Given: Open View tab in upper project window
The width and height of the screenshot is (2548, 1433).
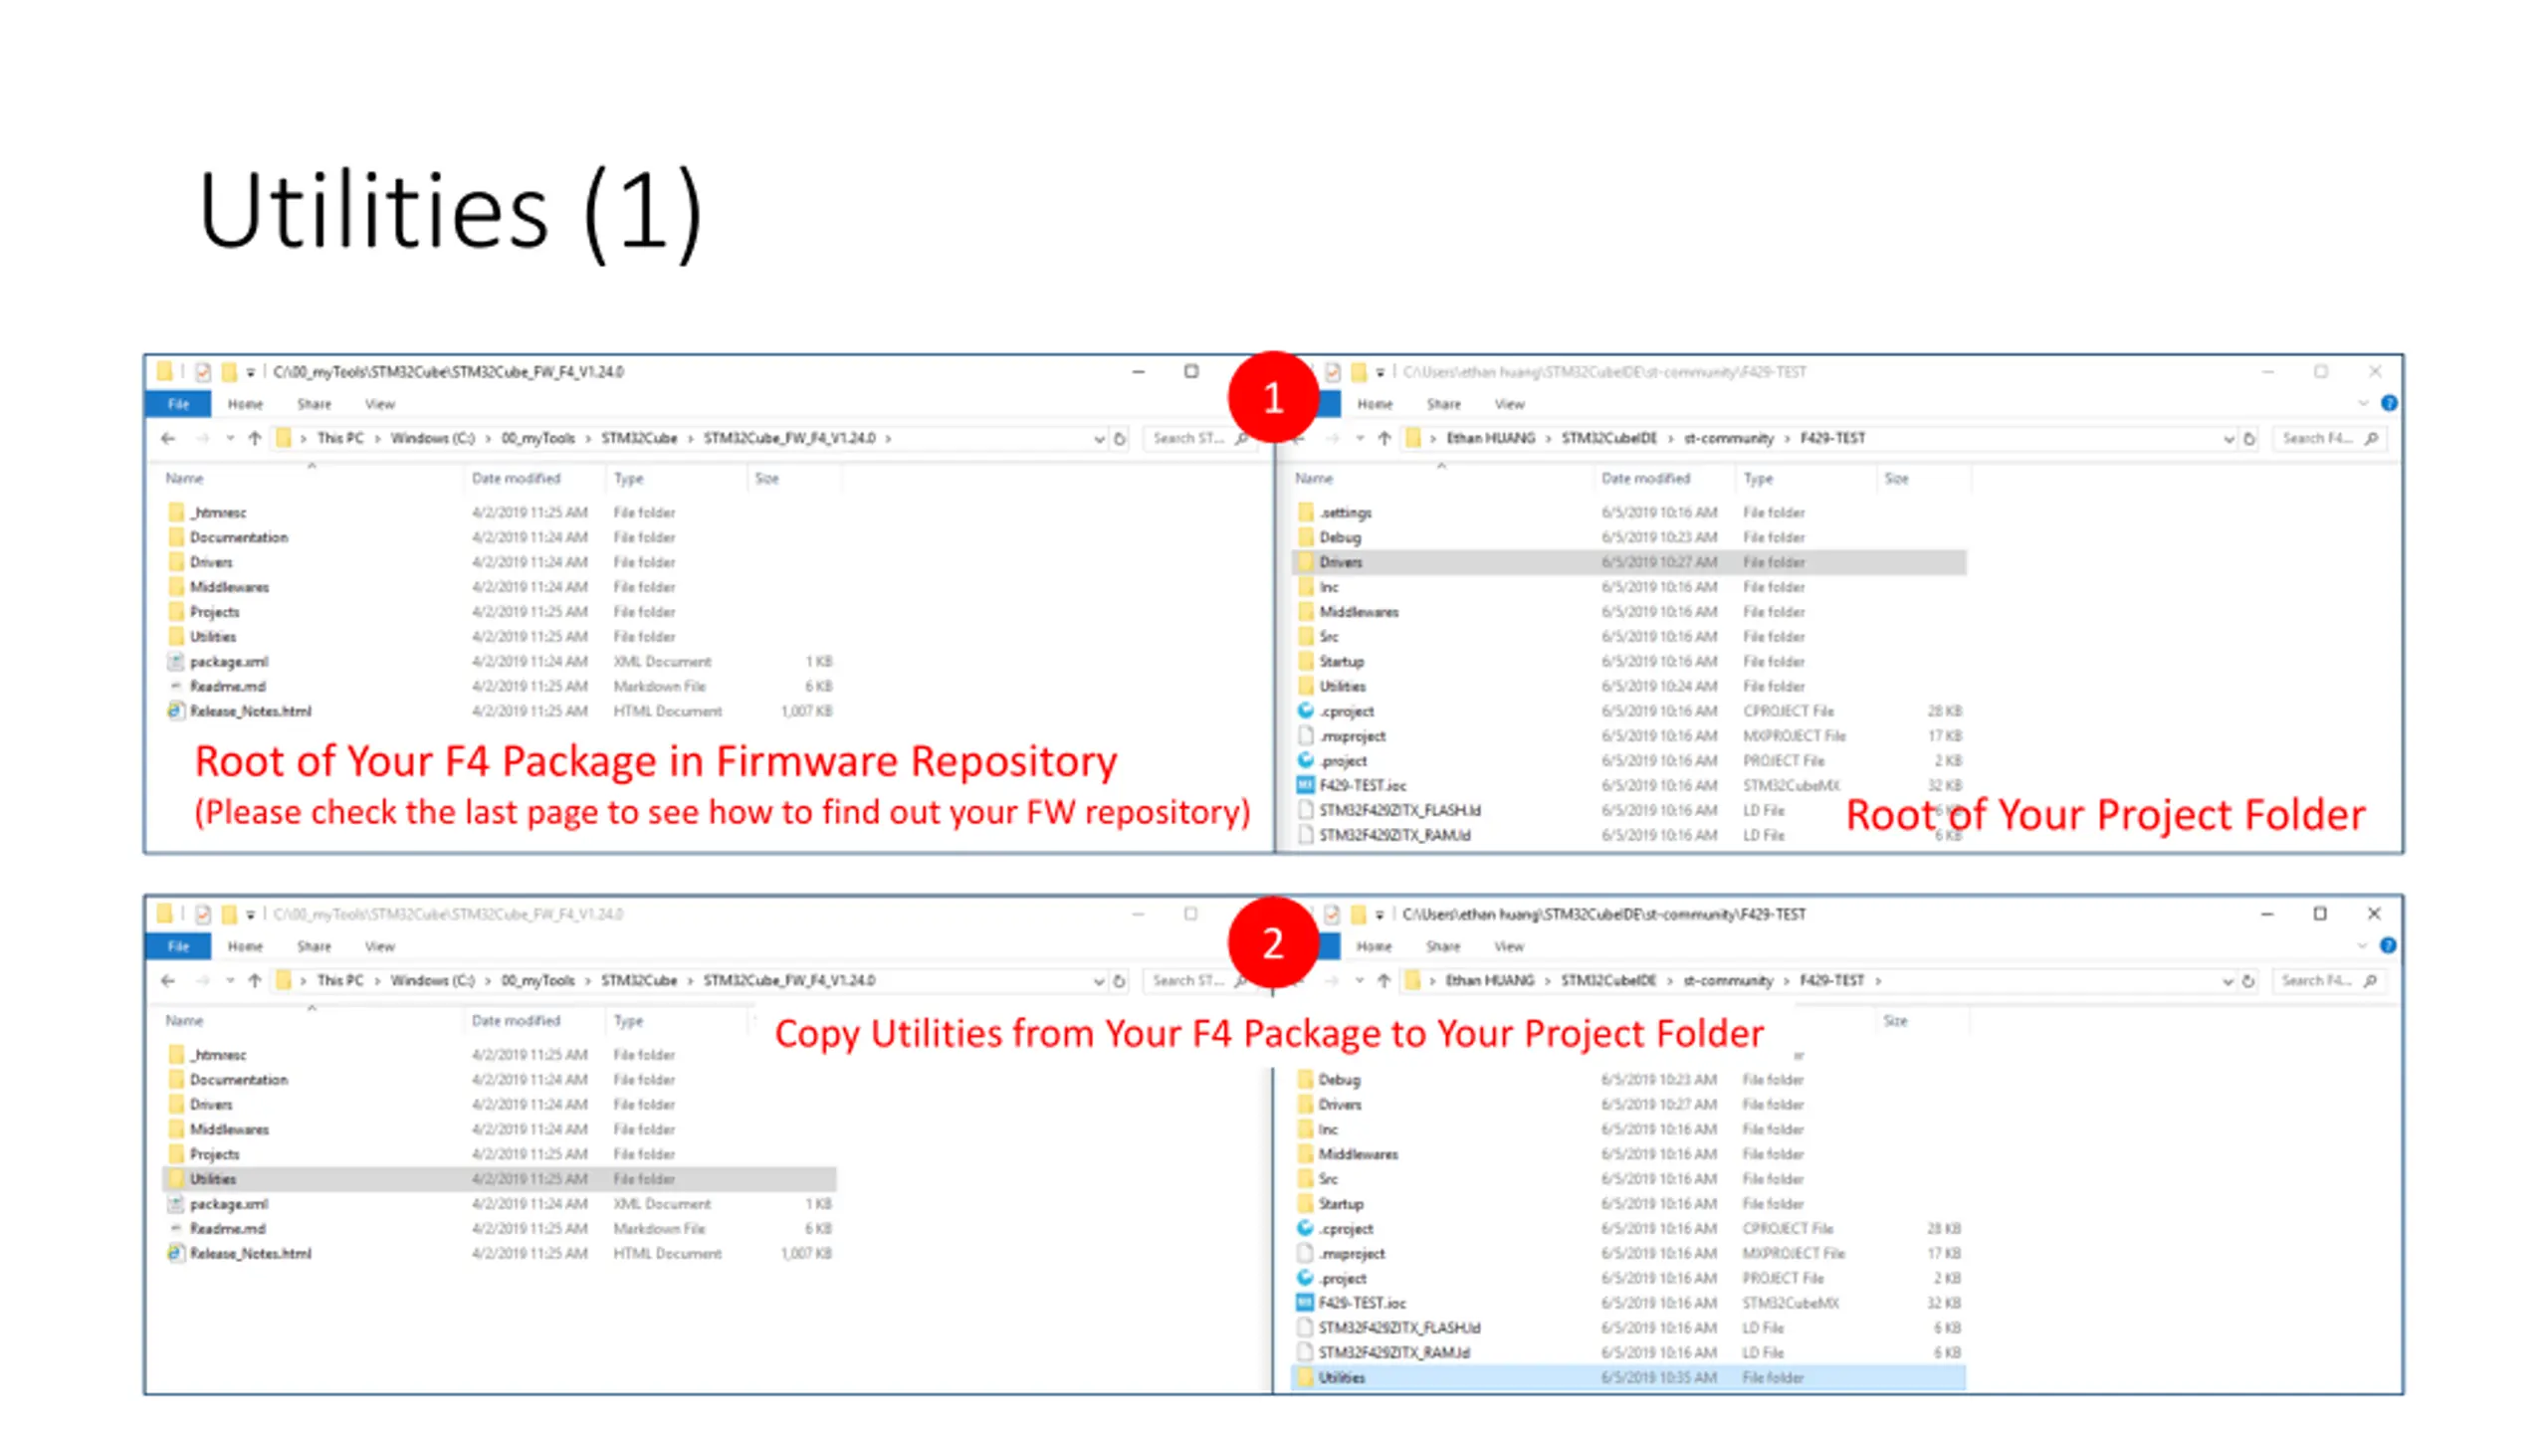Looking at the screenshot, I should tap(1509, 404).
